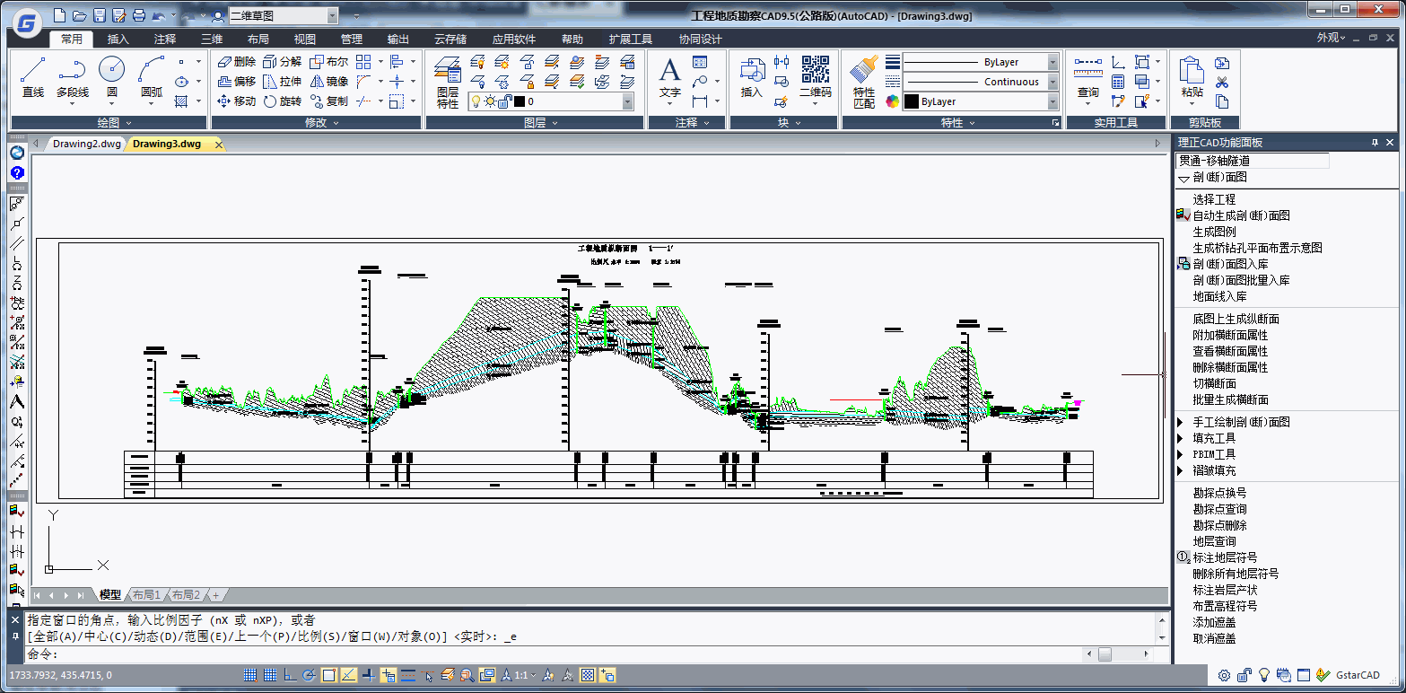This screenshot has height=693, width=1406.
Task: Select the 文字 text annotation tool
Action: (x=670, y=76)
